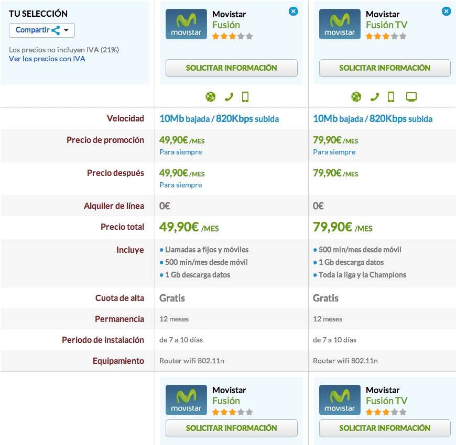Click 'Para siempre' under Fusión Precio después
456x445 pixels.
(x=181, y=185)
